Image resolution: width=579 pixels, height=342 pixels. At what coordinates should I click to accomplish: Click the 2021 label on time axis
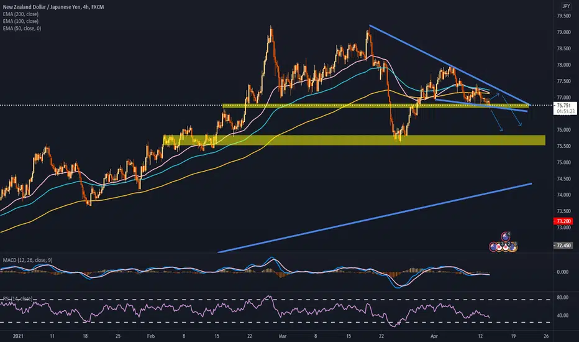point(18,336)
